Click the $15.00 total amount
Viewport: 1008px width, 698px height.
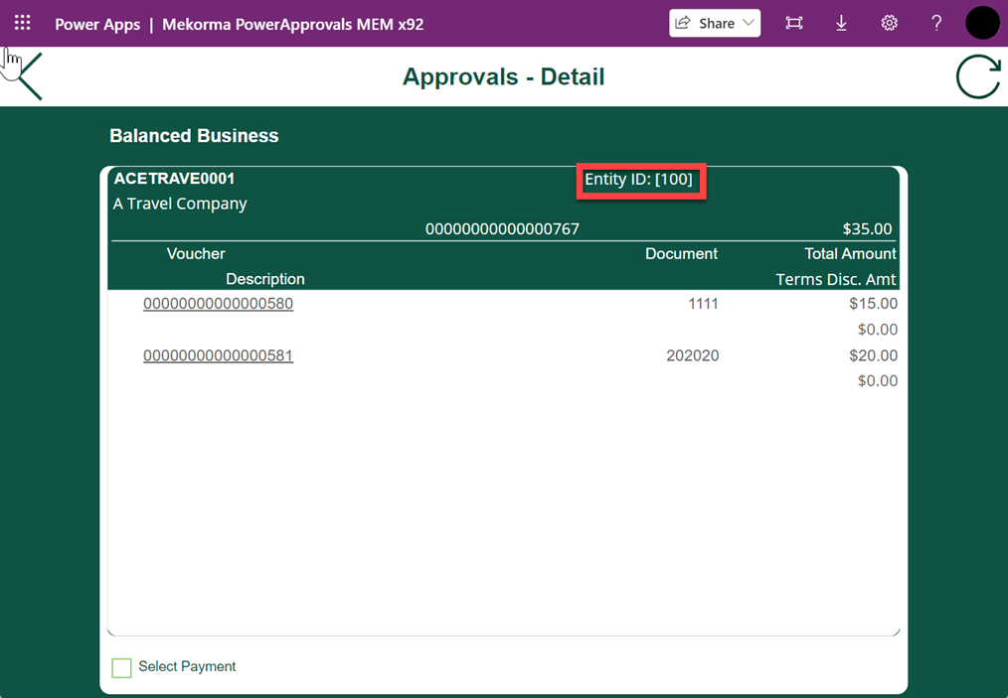[873, 304]
